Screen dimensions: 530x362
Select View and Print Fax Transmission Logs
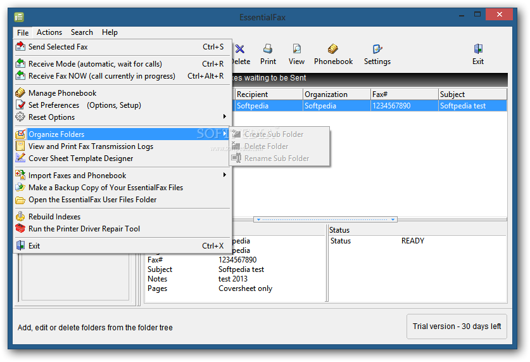tap(123, 146)
